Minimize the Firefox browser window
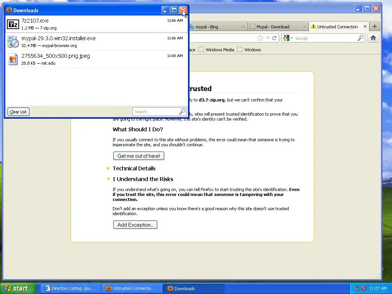The width and height of the screenshot is (392, 294). pos(358,8)
